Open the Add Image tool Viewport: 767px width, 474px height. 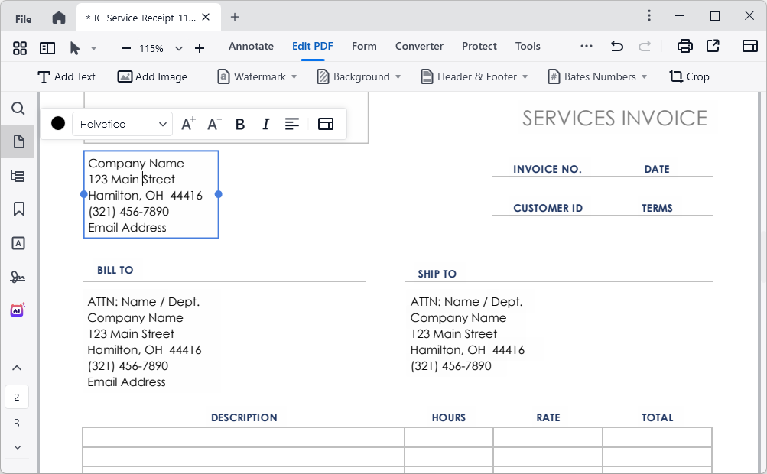pos(152,76)
